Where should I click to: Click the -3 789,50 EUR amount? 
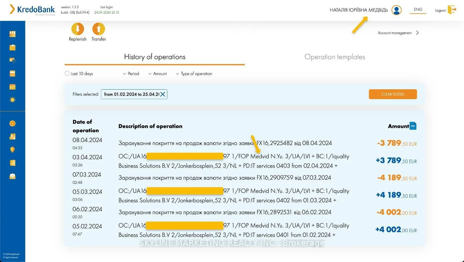click(397, 143)
